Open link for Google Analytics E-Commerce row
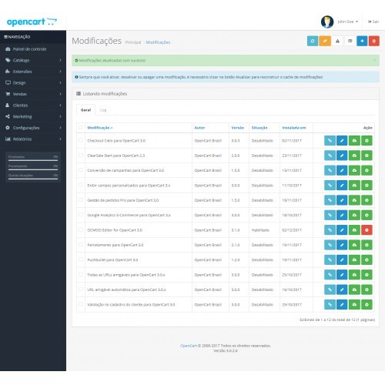 tap(330, 215)
